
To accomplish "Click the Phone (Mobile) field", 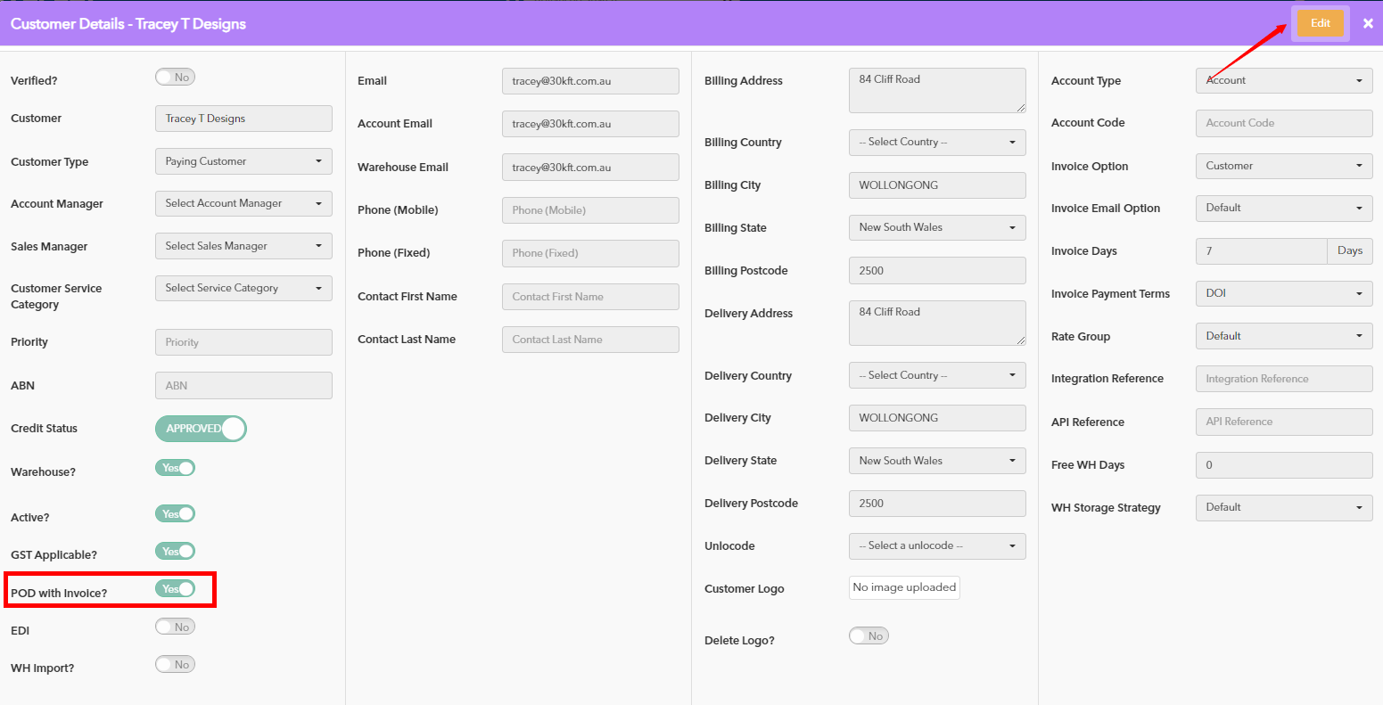I will click(590, 210).
